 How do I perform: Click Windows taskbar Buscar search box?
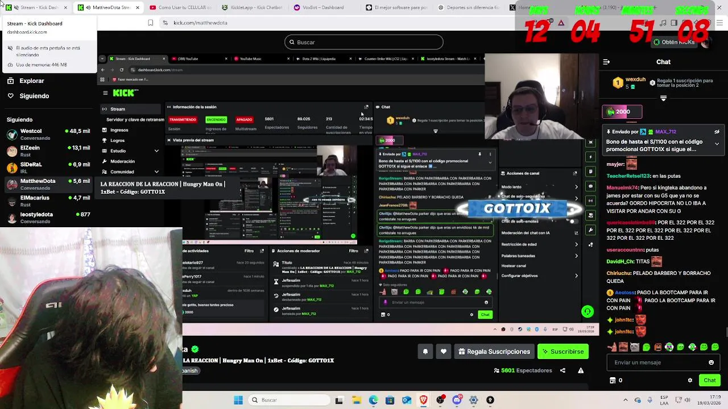point(289,400)
